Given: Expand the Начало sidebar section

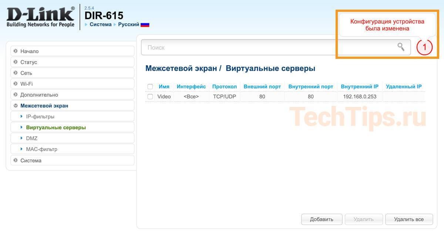Looking at the screenshot, I should (x=72, y=51).
